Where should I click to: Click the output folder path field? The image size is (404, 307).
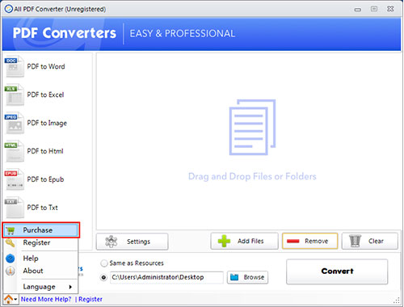[x=166, y=277]
